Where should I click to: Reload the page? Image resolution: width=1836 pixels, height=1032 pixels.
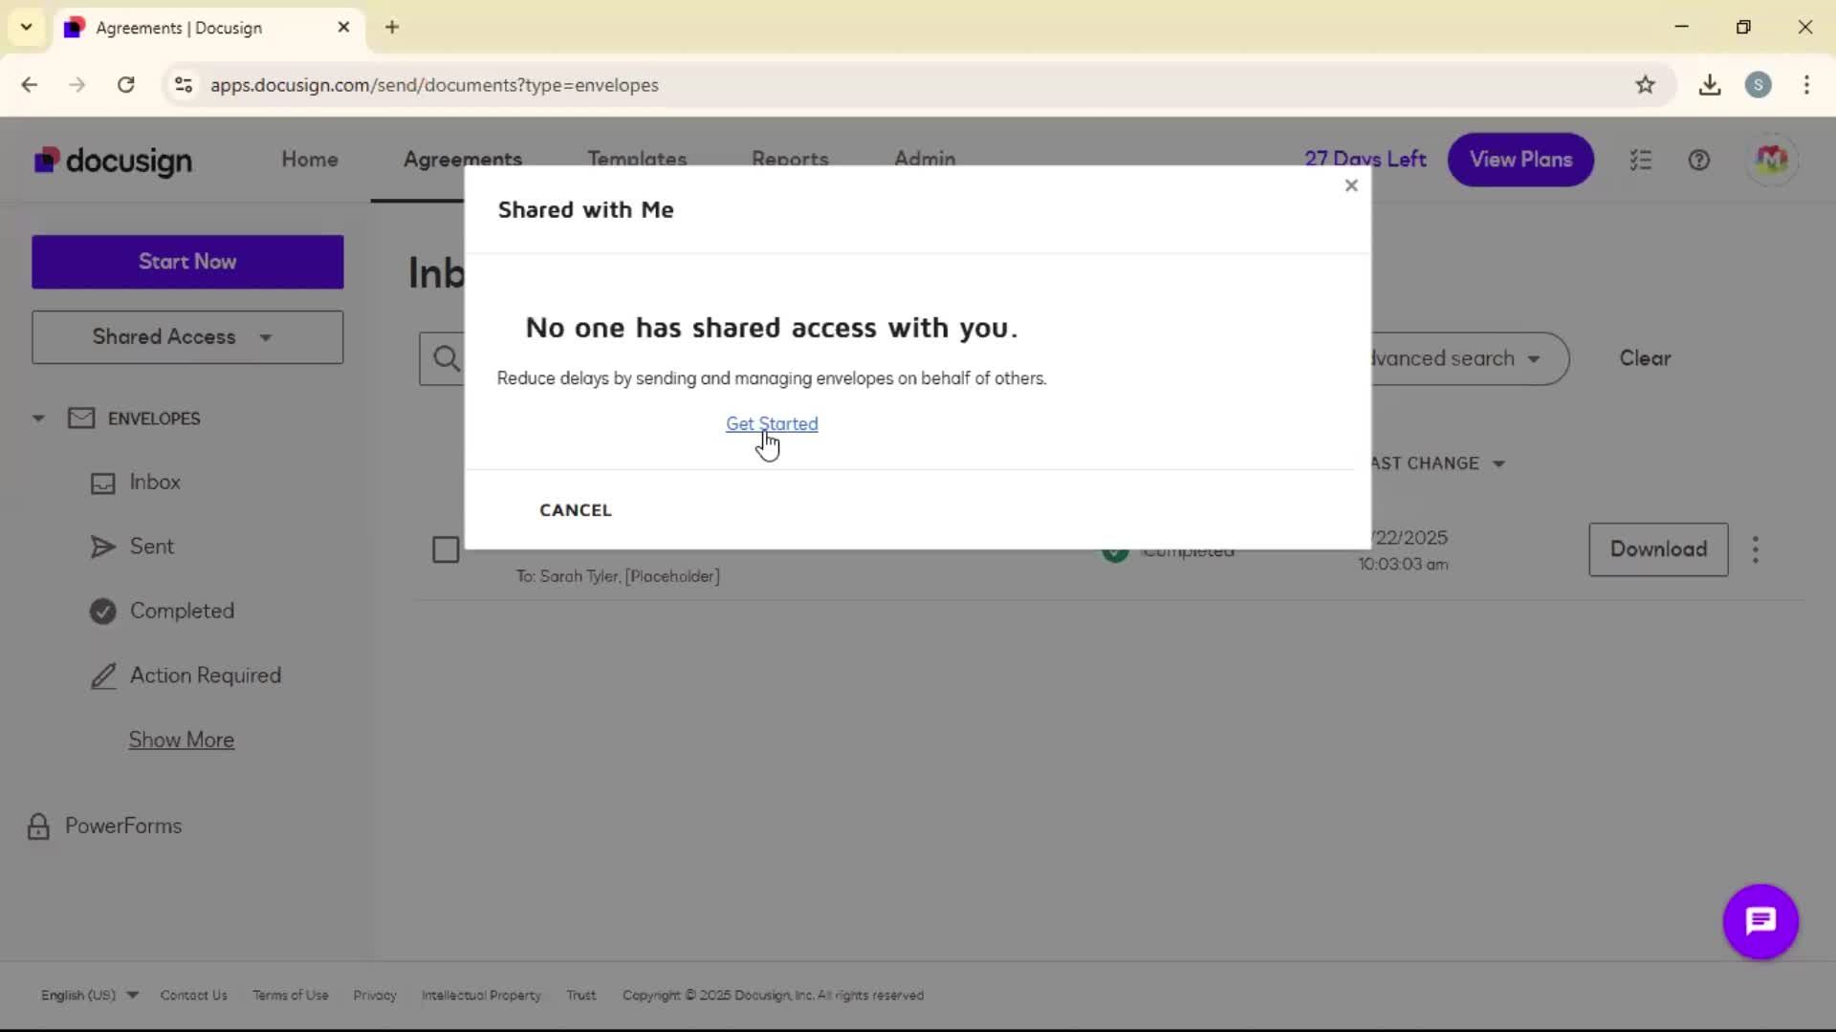point(126,85)
